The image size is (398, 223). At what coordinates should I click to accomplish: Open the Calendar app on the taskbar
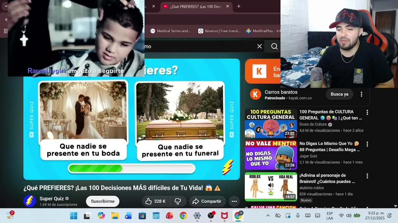coord(156,216)
